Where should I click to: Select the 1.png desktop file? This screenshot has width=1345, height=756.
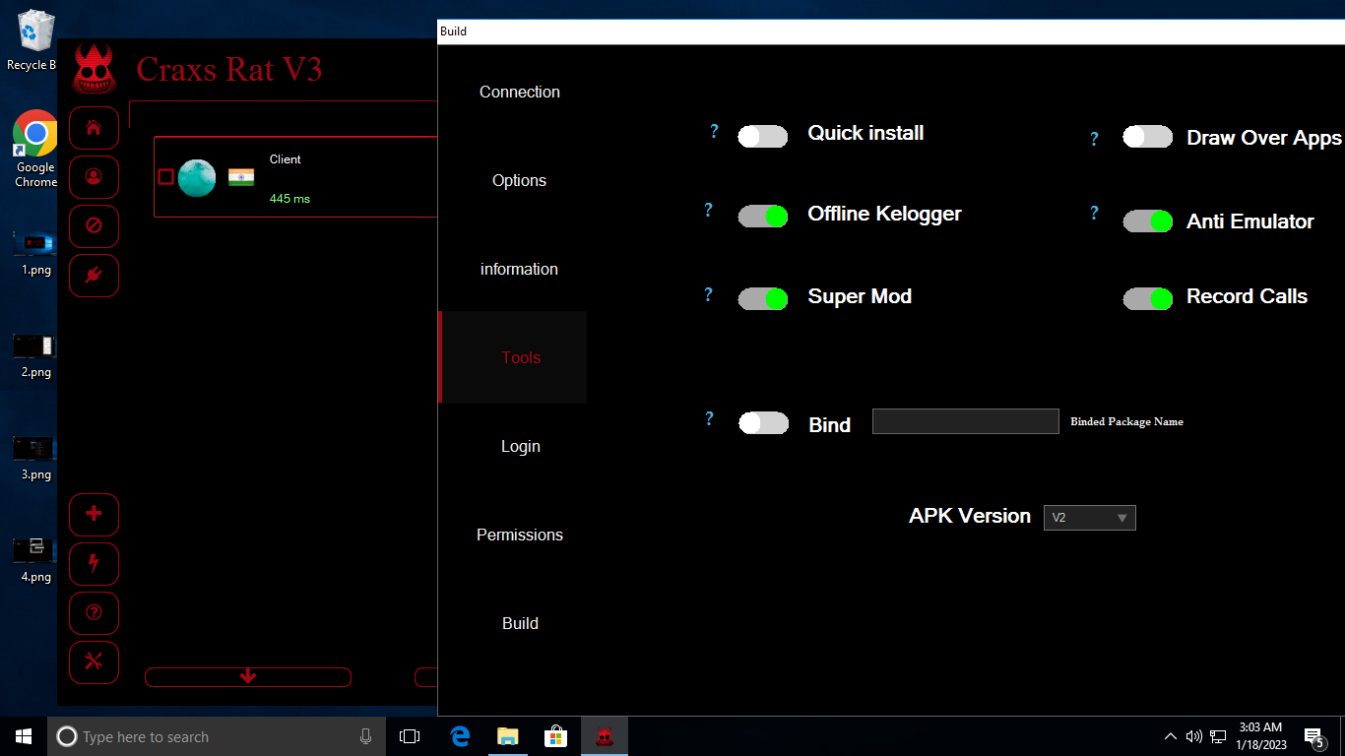(x=35, y=252)
